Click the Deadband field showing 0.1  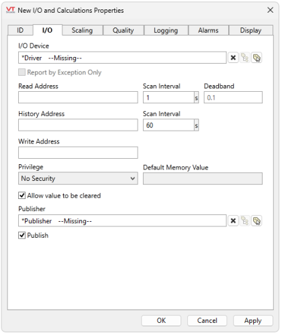(233, 97)
